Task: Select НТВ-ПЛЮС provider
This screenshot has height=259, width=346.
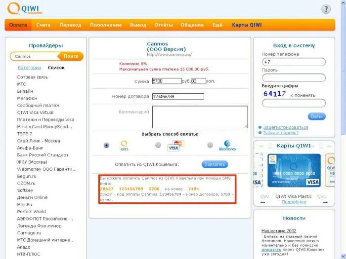Action: (x=29, y=254)
